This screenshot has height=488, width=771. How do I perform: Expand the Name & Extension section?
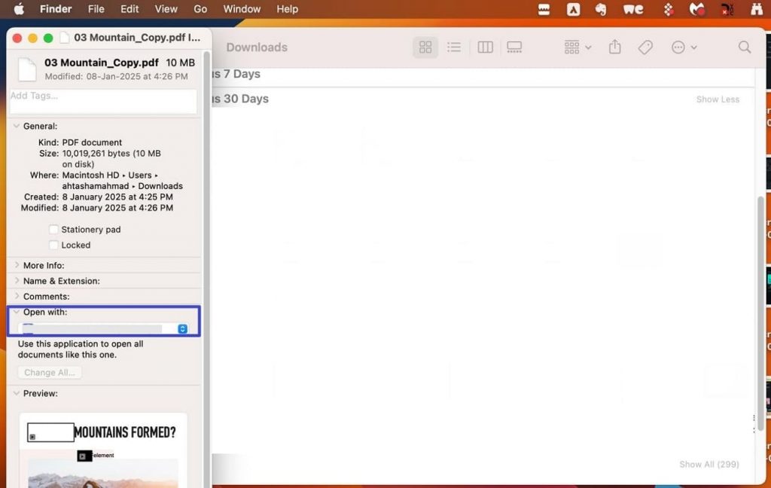click(17, 280)
